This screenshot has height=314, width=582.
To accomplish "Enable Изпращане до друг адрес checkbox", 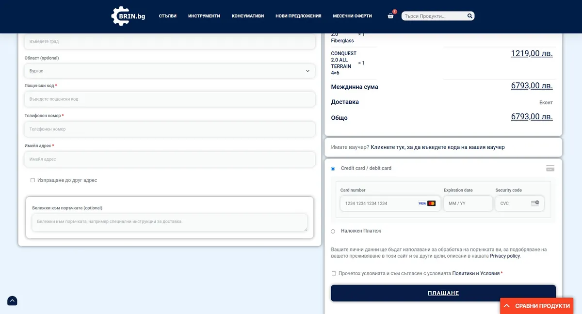I will tap(33, 180).
